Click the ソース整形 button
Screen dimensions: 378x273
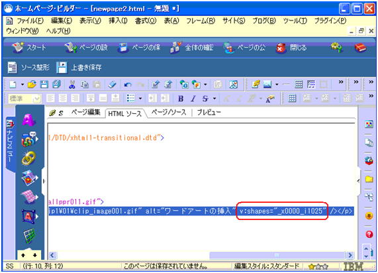click(28, 68)
